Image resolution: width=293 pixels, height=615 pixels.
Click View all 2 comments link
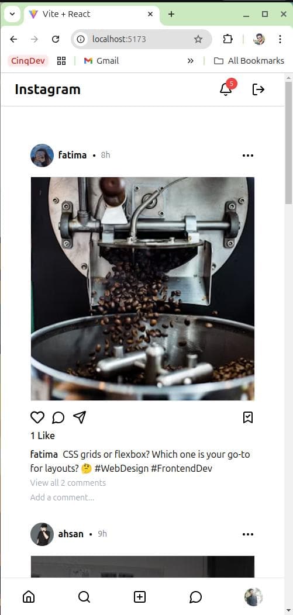[68, 483]
